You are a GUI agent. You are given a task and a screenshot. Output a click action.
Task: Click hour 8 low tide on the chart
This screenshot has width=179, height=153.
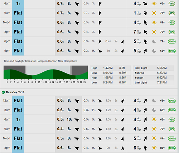[32, 82]
